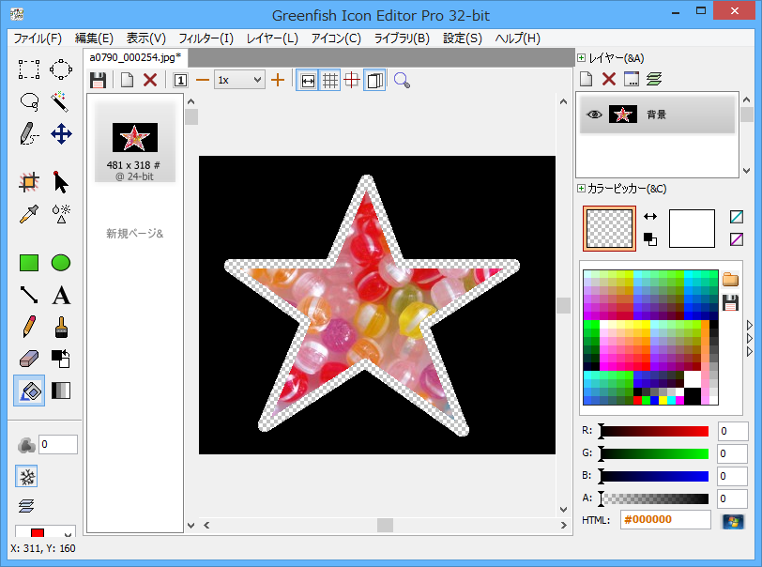Pick the Ellipse shape tool
The height and width of the screenshot is (567, 762).
[x=61, y=263]
